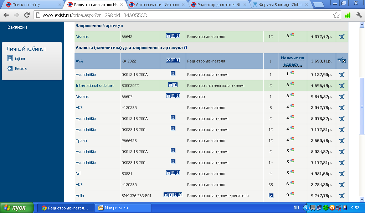The width and height of the screenshot is (365, 213).
Task: Click green signal bars extension icon
Action: (348, 15)
